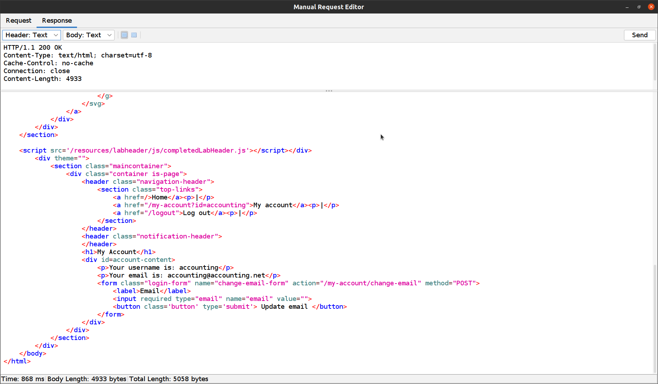Click the Update email button text in body
This screenshot has height=384, width=658.
click(x=284, y=306)
